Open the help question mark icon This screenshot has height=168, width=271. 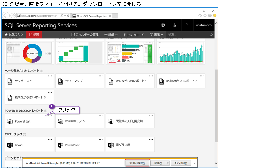pos(187,25)
